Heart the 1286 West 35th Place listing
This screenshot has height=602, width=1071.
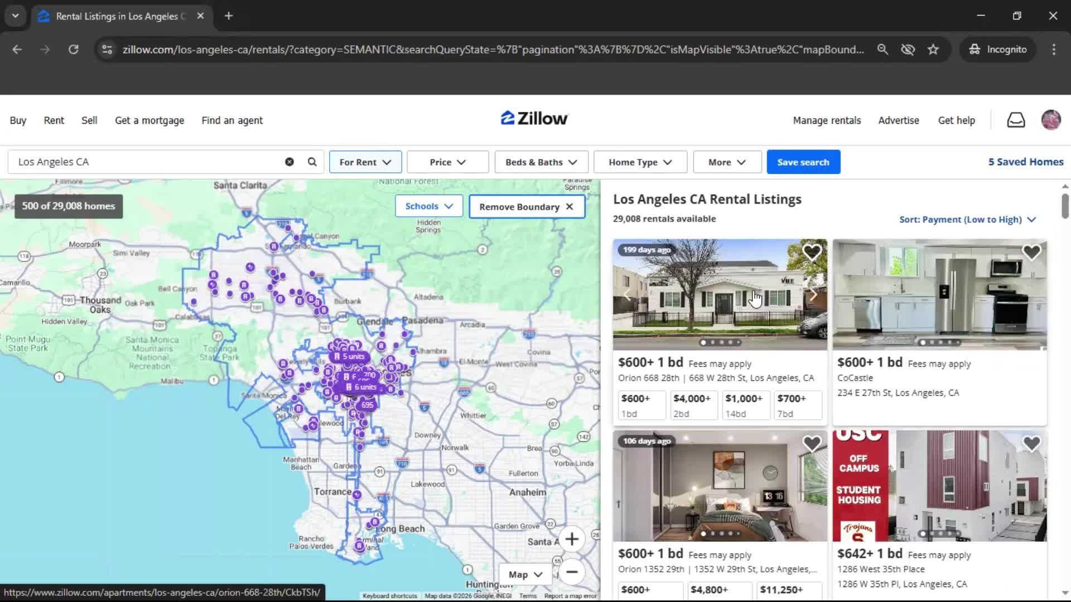pyautogui.click(x=1031, y=444)
